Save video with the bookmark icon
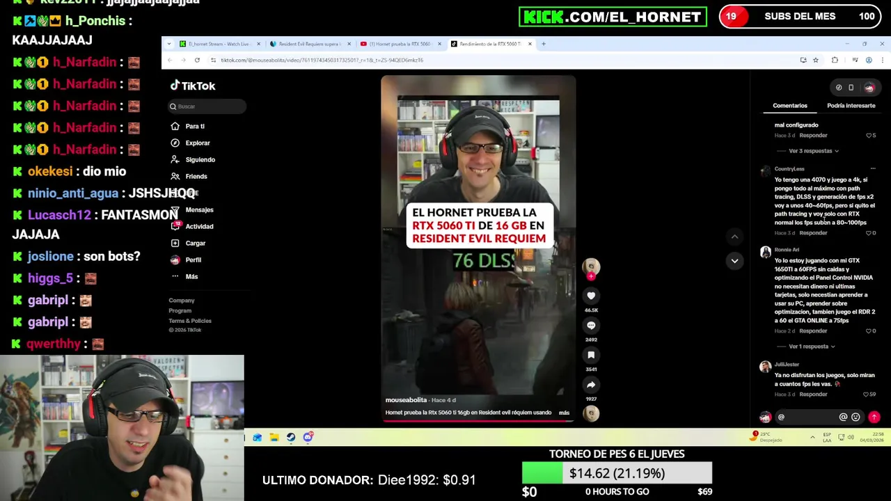The height and width of the screenshot is (501, 891). click(591, 355)
